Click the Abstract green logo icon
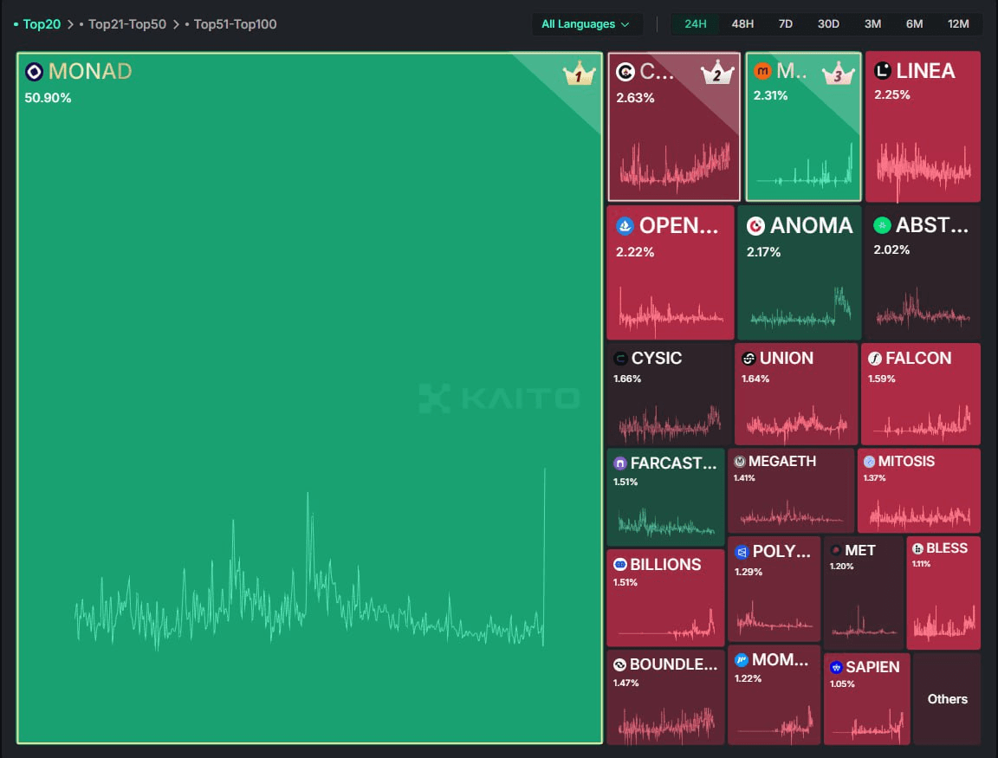 click(882, 224)
